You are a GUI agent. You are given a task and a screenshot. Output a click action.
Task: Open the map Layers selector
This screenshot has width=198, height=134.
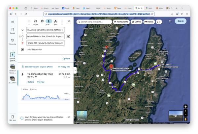[x=82, y=116]
